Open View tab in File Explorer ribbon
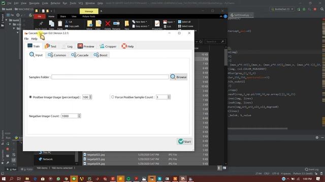This screenshot has width=325, height=182. [x=74, y=17]
